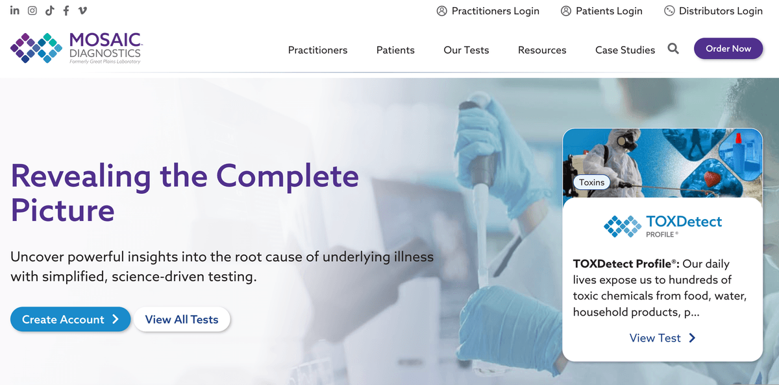Go to Case Studies page
Viewport: 779px width, 385px height.
pyautogui.click(x=625, y=50)
